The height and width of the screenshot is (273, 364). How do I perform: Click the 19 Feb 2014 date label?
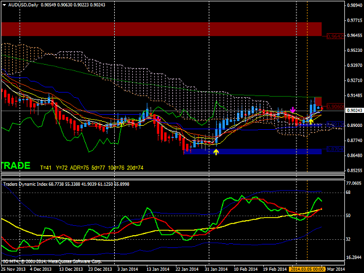[x=275, y=270]
